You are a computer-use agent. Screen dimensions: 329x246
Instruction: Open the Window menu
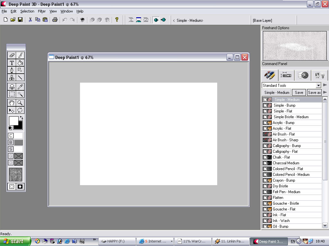point(67,11)
